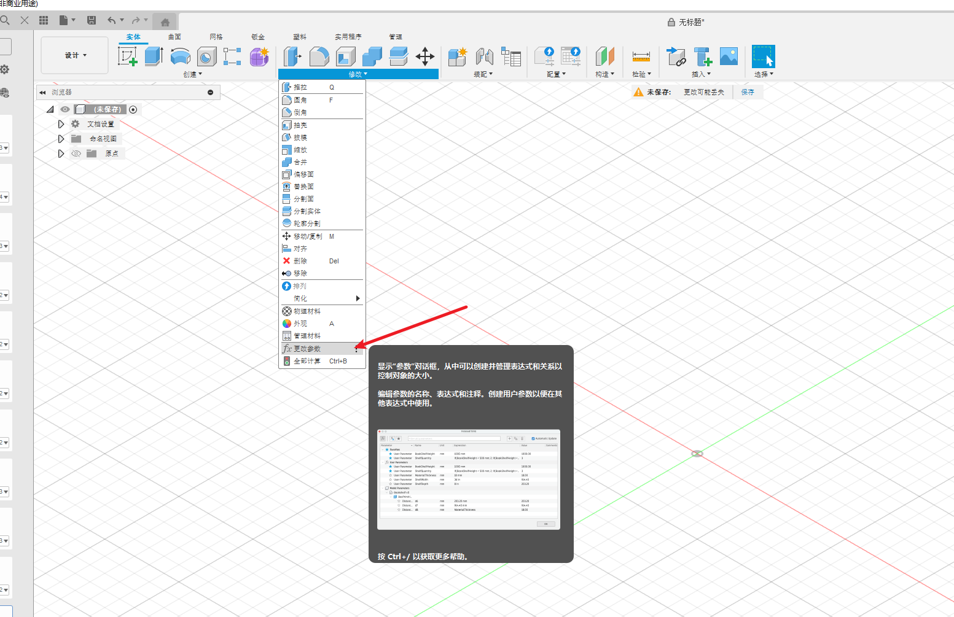Show the hidden 原点 folder via its eye icon
The image size is (954, 617).
point(76,153)
